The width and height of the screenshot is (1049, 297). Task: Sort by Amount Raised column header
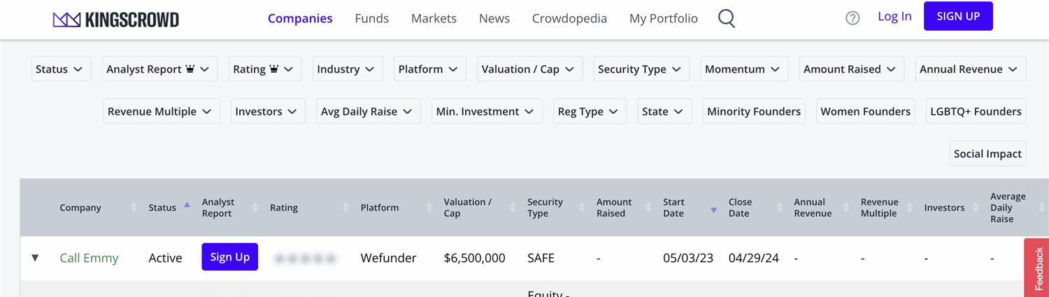tap(614, 208)
